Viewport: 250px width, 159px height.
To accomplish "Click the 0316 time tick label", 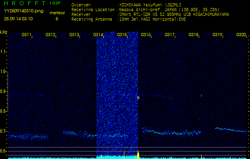I will coord(146,35).
